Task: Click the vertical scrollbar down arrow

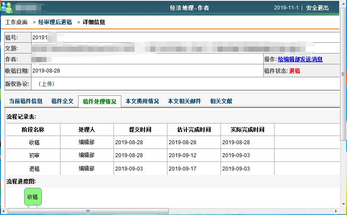Action: [x=344, y=204]
